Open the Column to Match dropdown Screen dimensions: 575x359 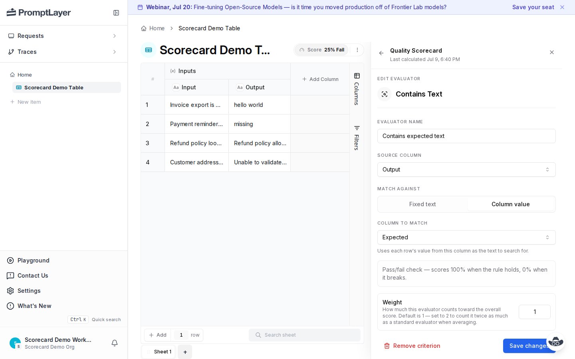tap(466, 237)
